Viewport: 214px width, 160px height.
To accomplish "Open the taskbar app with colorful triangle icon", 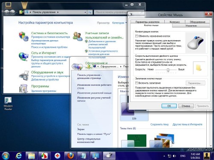I will pyautogui.click(x=45, y=156).
